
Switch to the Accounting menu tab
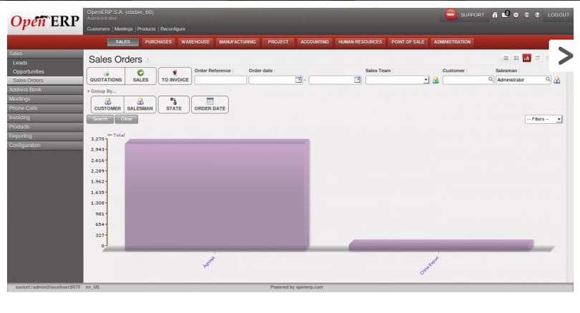click(314, 42)
